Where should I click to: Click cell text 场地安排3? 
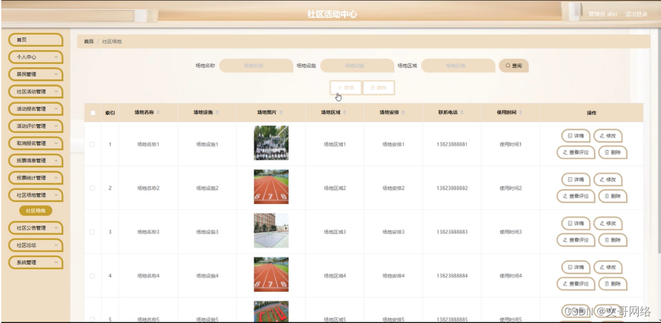pyautogui.click(x=394, y=232)
